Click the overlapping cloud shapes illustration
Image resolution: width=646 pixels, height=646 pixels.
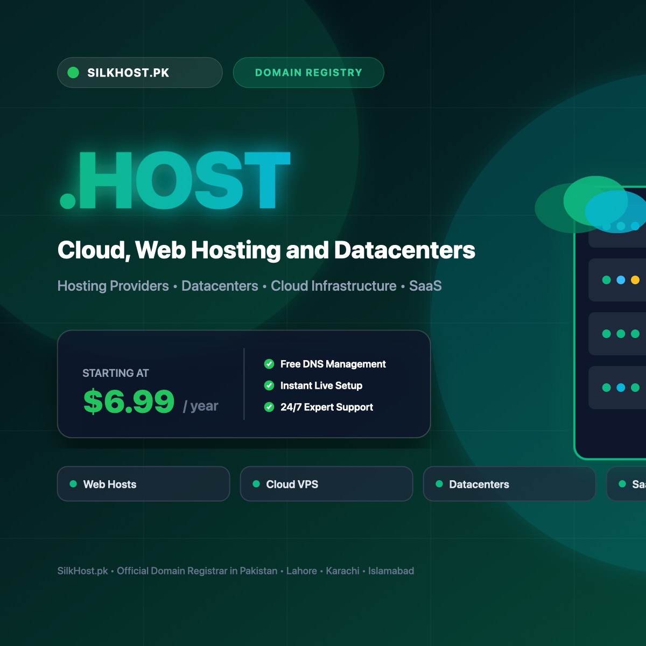tap(591, 205)
